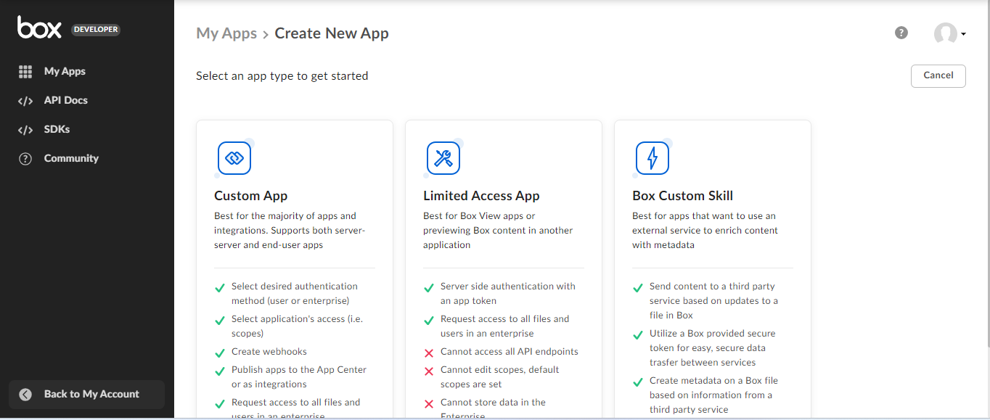Select the Custom App link icon
Screen dimensions: 990x420
[234, 158]
